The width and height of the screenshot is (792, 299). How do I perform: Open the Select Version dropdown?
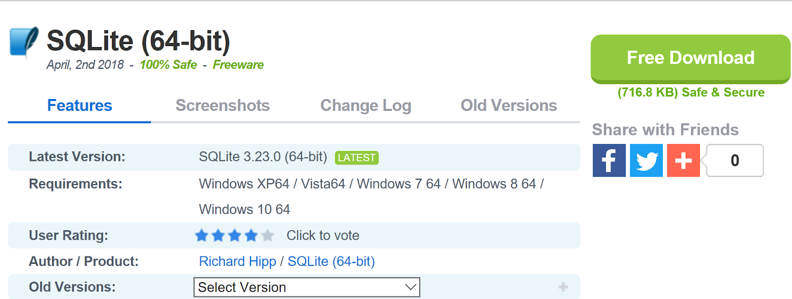[x=306, y=287]
